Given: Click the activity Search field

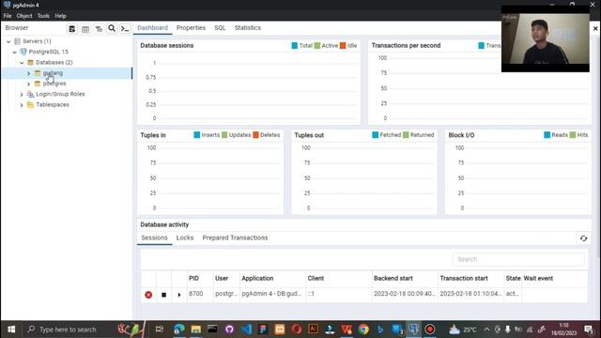Looking at the screenshot, I should click(518, 259).
